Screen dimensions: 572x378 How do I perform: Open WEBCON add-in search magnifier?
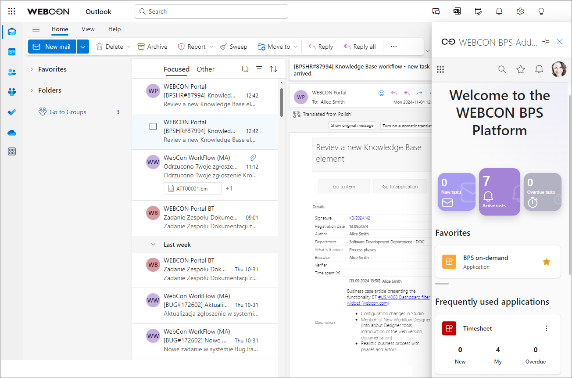tap(502, 69)
